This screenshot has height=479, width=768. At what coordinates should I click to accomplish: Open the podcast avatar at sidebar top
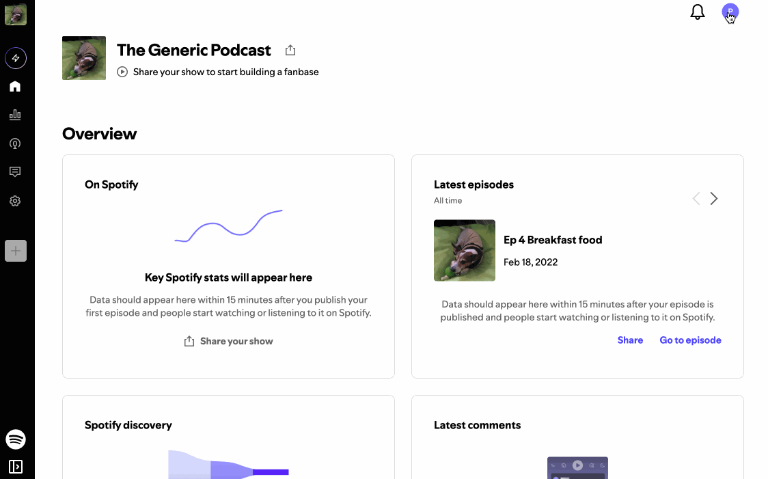click(x=16, y=14)
